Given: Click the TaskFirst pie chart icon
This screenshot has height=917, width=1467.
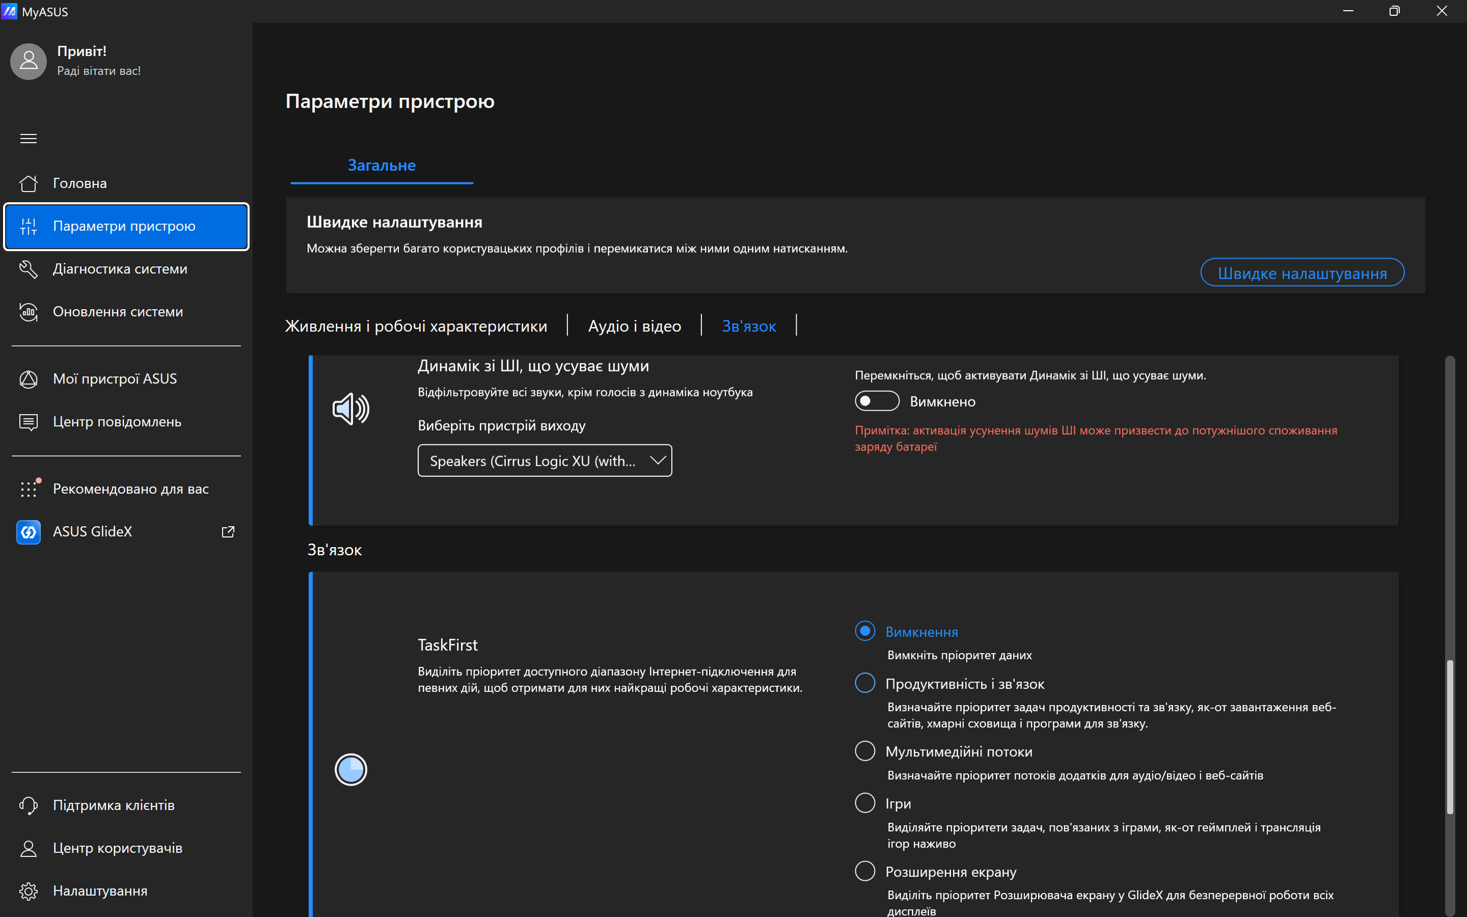Looking at the screenshot, I should [351, 770].
